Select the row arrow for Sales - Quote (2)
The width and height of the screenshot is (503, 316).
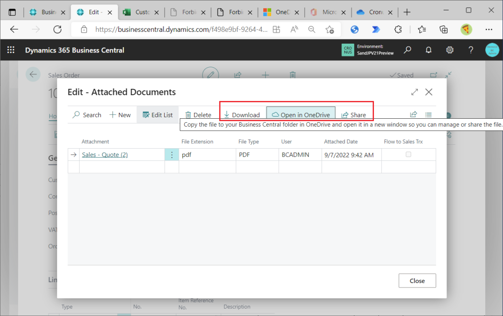click(74, 155)
